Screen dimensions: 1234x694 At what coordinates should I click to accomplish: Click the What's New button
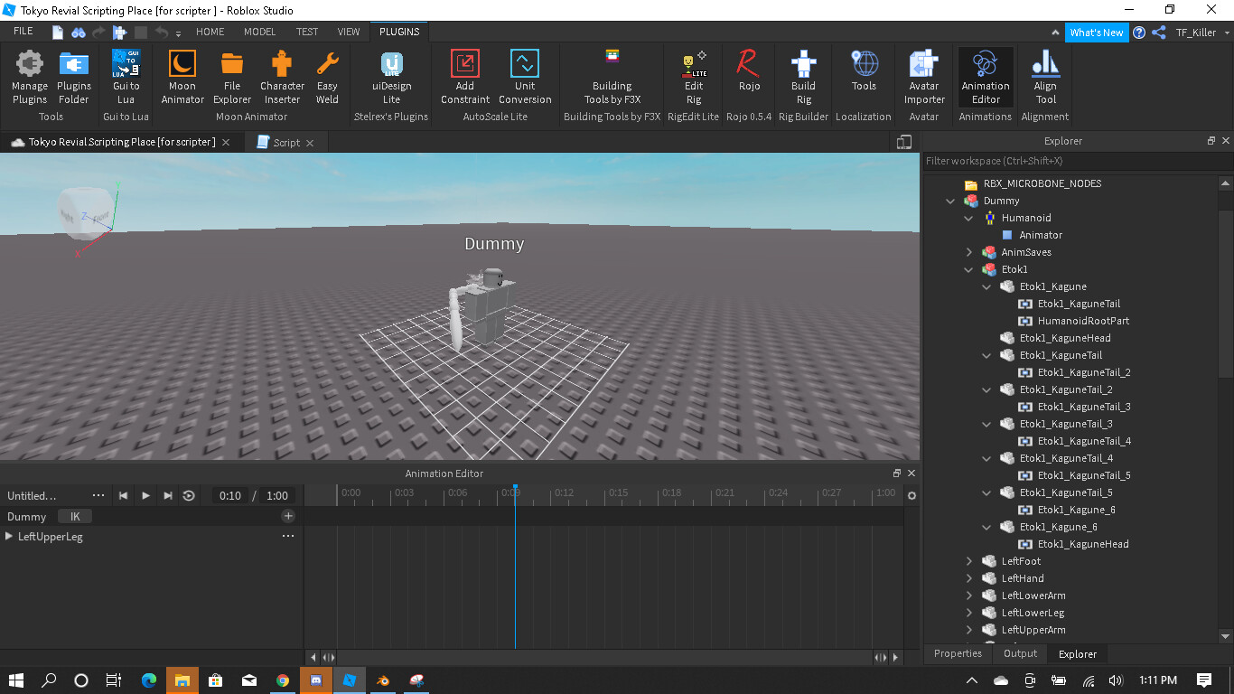1096,33
